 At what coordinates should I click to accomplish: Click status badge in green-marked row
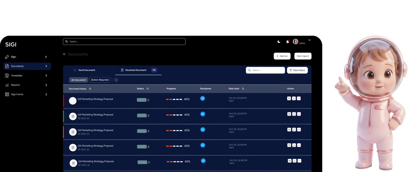(x=142, y=116)
